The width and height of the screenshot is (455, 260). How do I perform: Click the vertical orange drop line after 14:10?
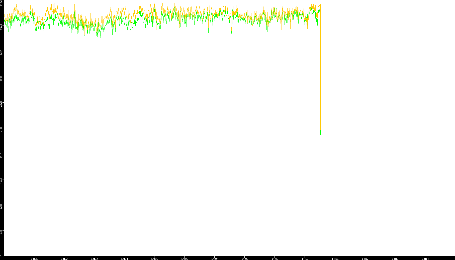pos(321,75)
